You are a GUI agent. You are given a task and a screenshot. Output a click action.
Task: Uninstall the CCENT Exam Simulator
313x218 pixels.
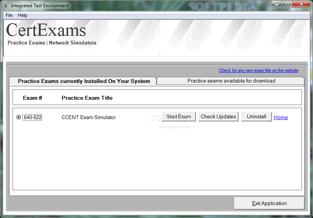[256, 116]
